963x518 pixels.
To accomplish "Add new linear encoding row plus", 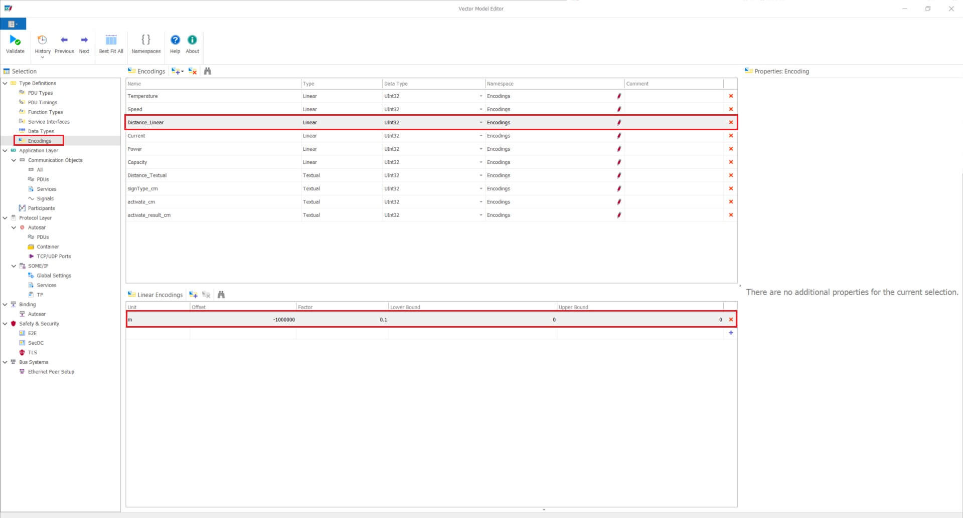I will (731, 333).
